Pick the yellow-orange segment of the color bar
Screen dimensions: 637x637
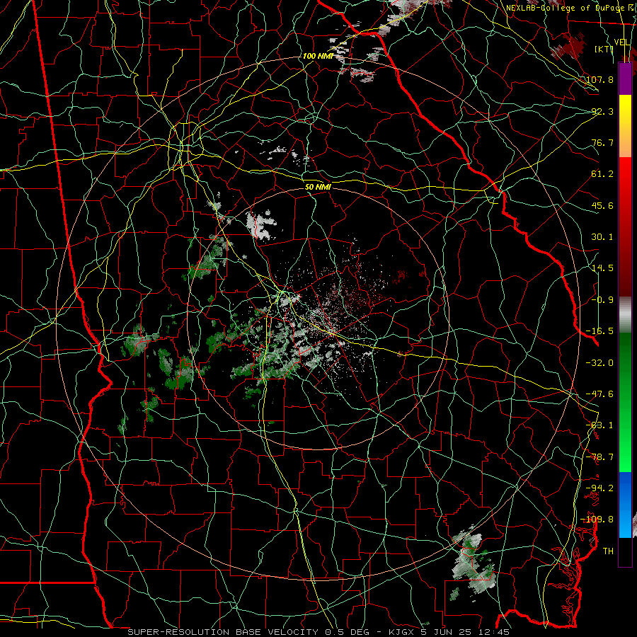(625, 126)
